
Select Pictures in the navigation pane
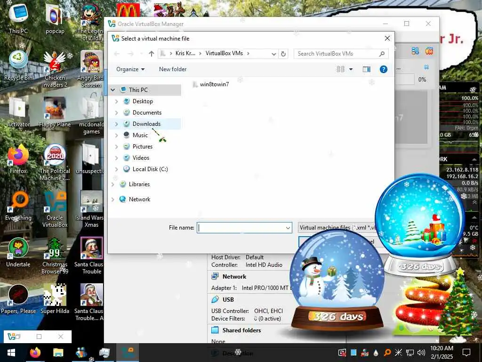(142, 147)
